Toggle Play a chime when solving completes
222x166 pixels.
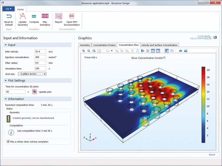point(8,142)
